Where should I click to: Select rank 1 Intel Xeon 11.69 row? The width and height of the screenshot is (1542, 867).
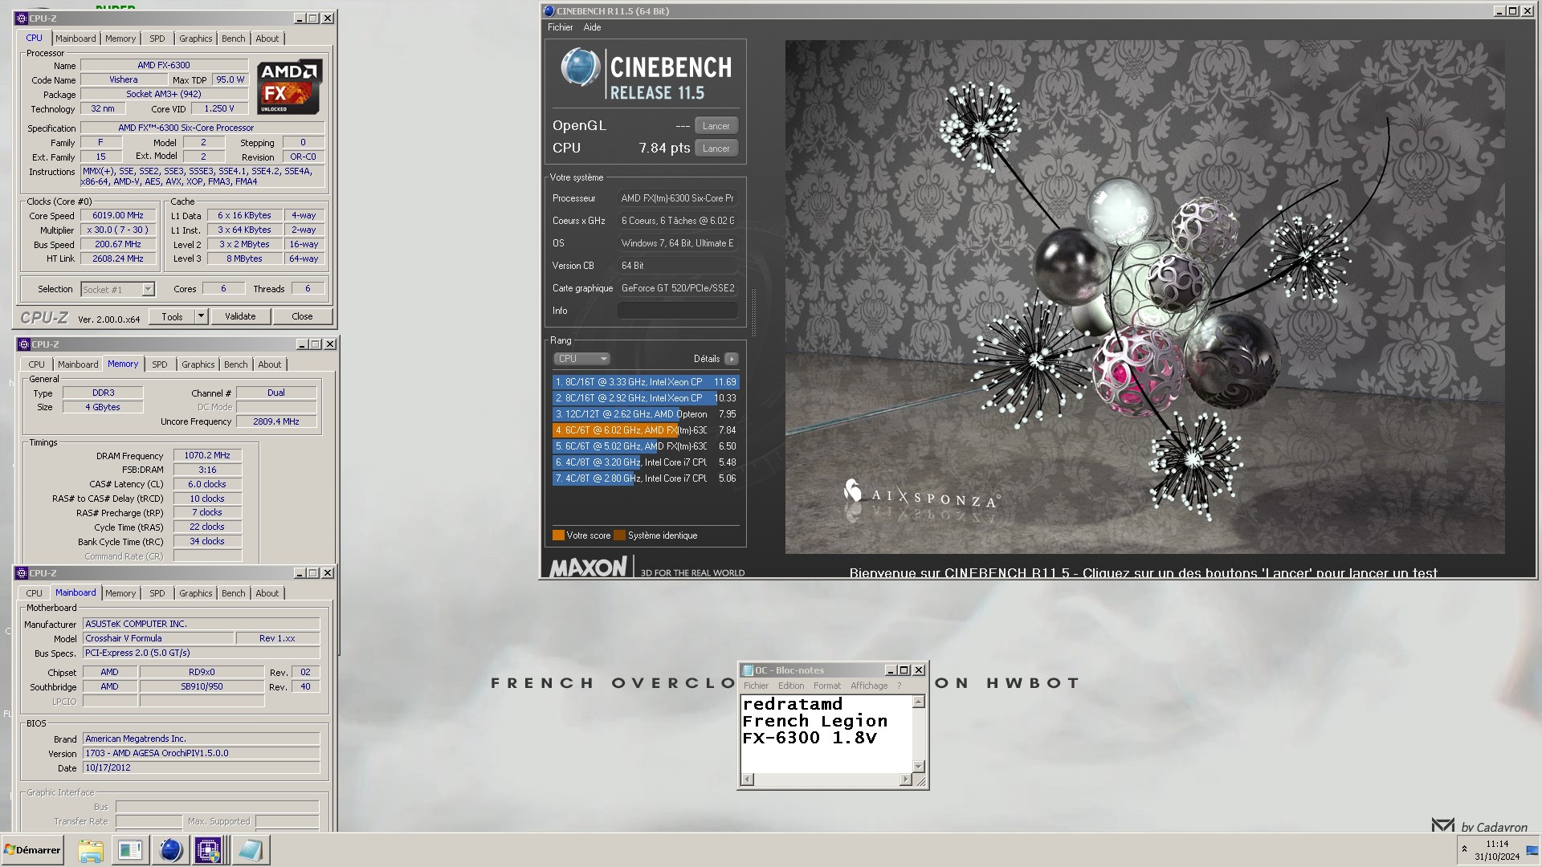(645, 382)
